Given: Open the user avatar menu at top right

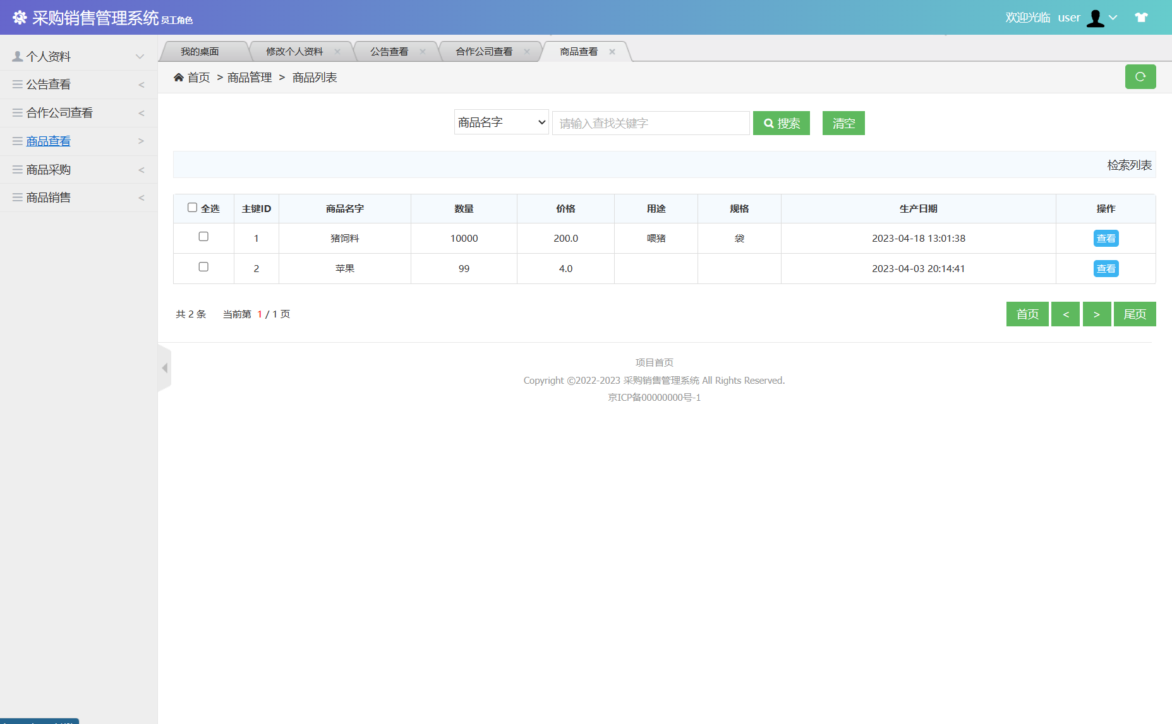Looking at the screenshot, I should 1096,17.
